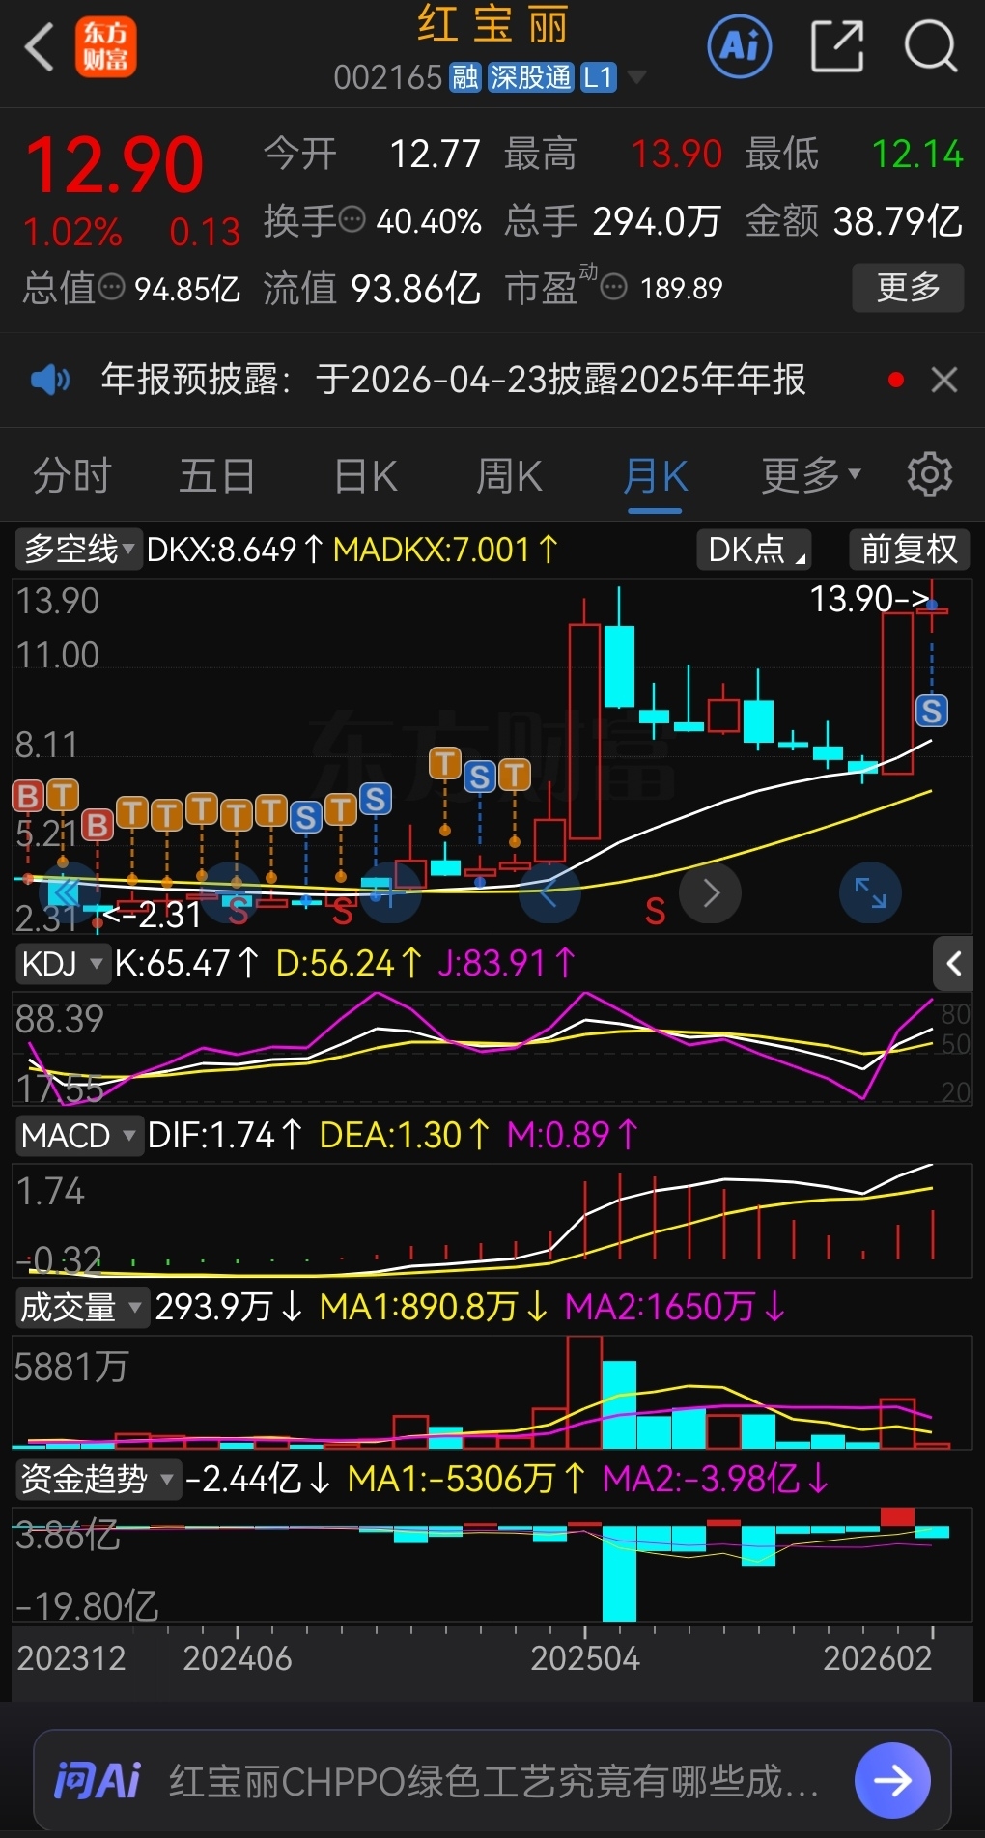This screenshot has width=985, height=1838.
Task: Tap the back arrow icon
Action: click(39, 46)
